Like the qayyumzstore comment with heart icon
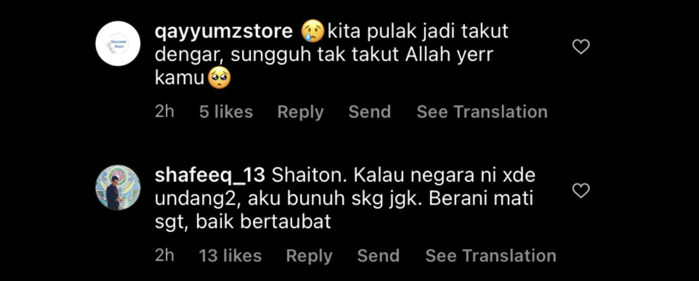 coord(580,47)
